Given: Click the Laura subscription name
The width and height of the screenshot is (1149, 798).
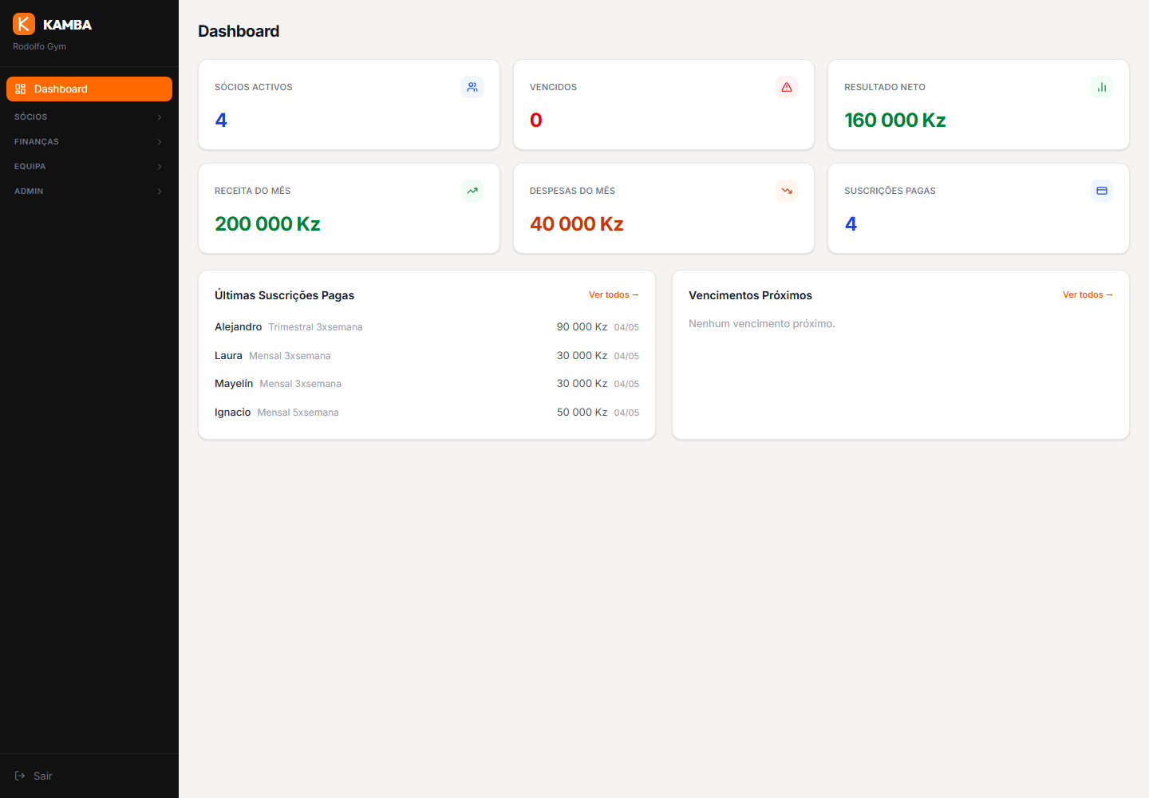Looking at the screenshot, I should [228, 356].
